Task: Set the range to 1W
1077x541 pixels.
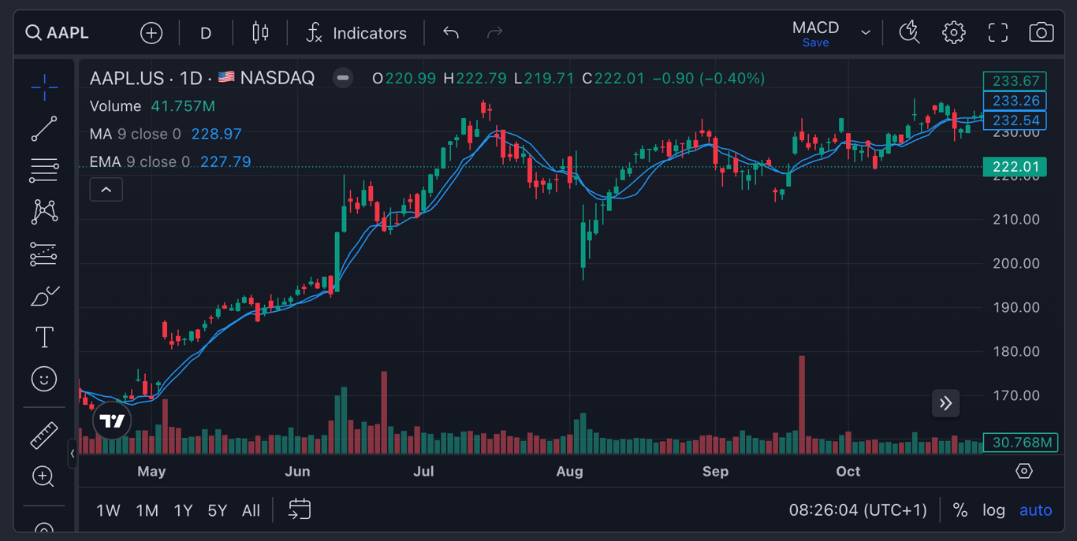Action: pyautogui.click(x=108, y=510)
